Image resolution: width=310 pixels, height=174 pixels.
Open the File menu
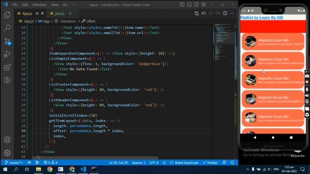[15, 5]
